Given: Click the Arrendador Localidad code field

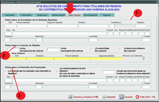Looking at the screenshot, I should click(93, 40).
